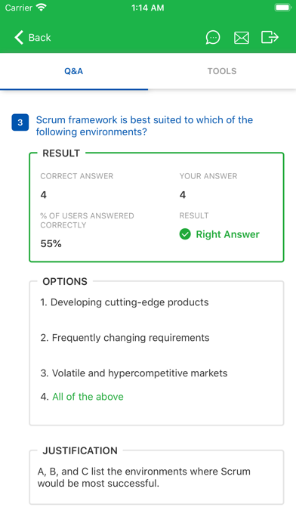Tap the green Right Answer checkmark
The height and width of the screenshot is (526, 296).
pyautogui.click(x=185, y=234)
